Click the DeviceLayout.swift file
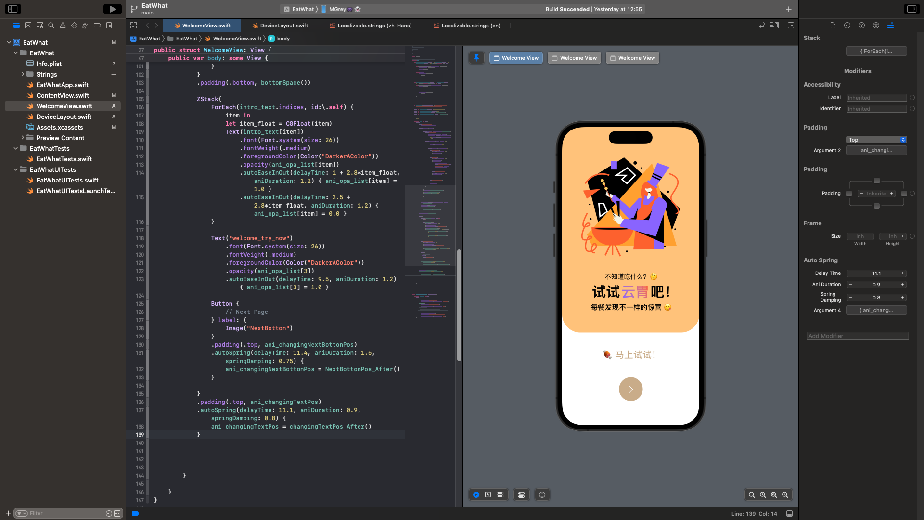 click(x=64, y=117)
